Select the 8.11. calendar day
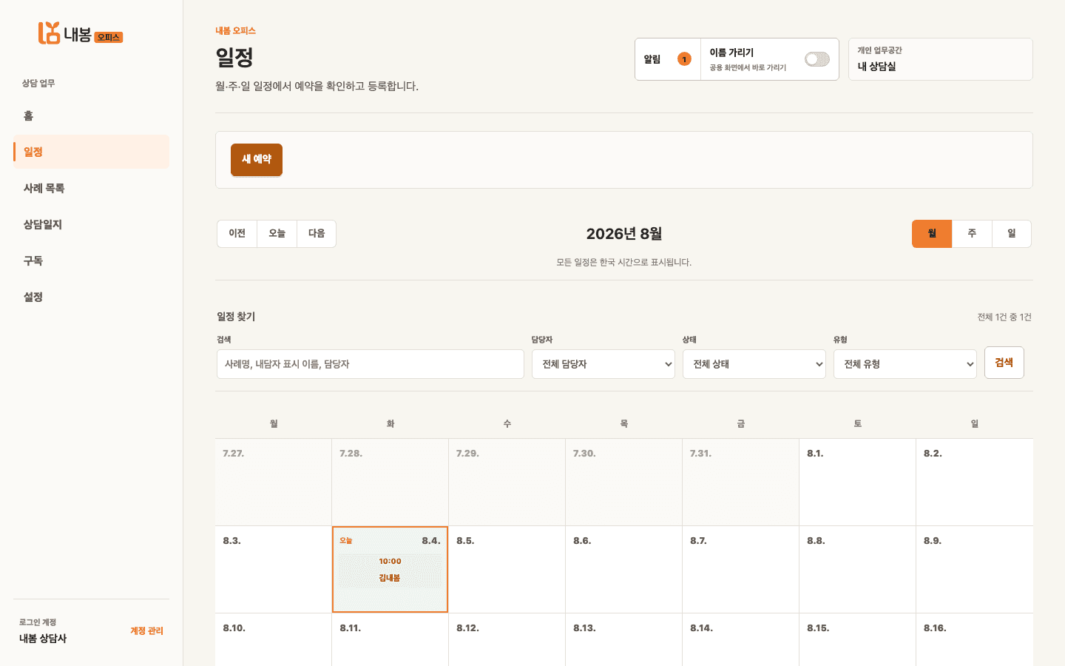The image size is (1065, 666). [390, 640]
